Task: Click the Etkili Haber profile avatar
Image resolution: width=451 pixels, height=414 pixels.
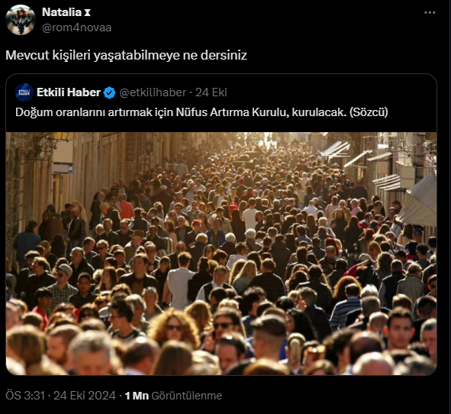Action: (24, 92)
